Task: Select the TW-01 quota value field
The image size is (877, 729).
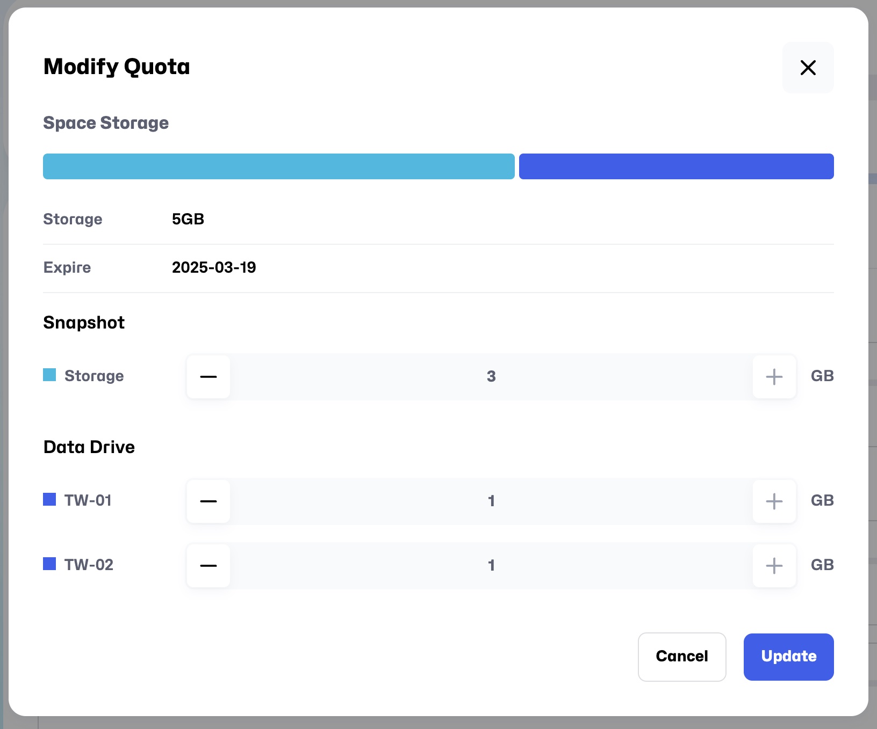Action: [x=491, y=501]
